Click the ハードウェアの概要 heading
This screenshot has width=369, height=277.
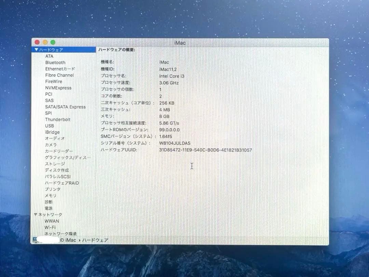[117, 50]
